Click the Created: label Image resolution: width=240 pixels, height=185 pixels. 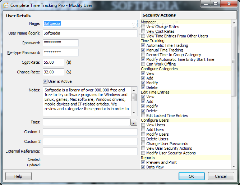[34, 159]
